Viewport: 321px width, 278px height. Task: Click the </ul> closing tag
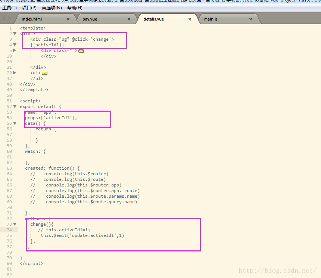pyautogui.click(x=37, y=78)
